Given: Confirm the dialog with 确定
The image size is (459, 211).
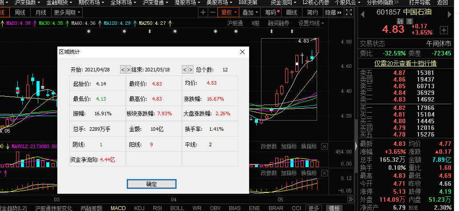Looking at the screenshot, I should coord(152,184).
